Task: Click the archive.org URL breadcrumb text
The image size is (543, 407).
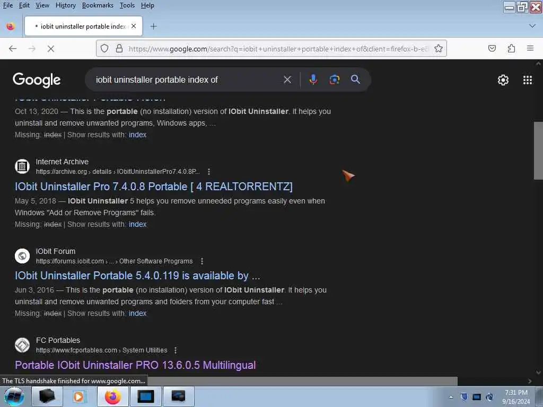Action: click(x=118, y=172)
